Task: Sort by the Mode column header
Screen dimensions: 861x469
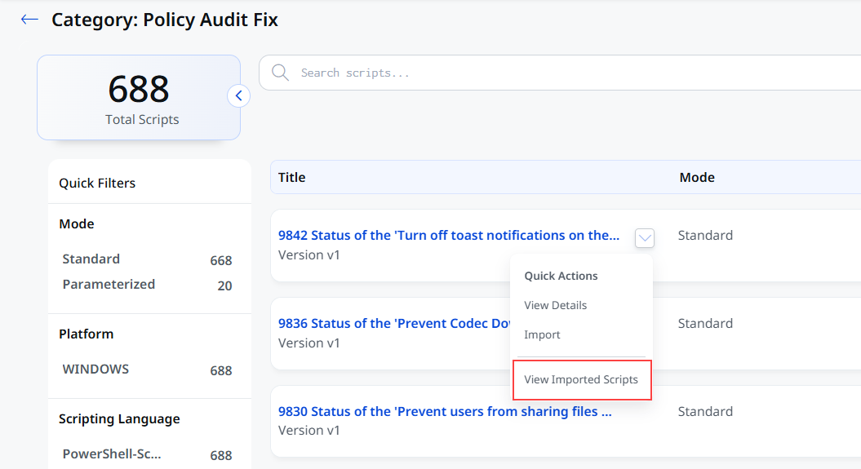Action: [x=697, y=177]
